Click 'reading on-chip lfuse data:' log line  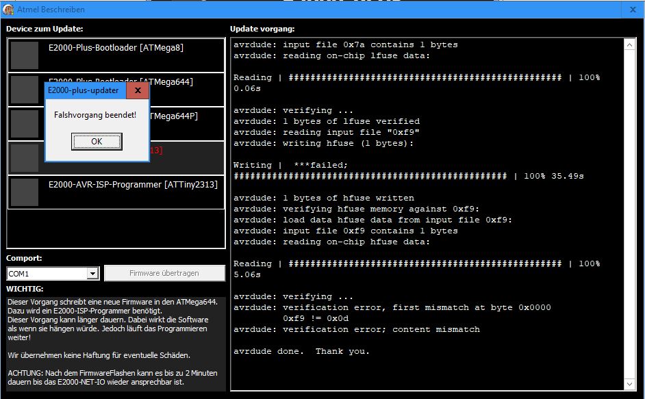click(331, 55)
